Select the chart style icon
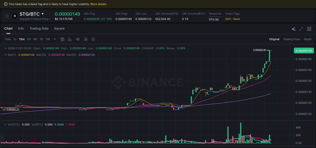 (70, 39)
